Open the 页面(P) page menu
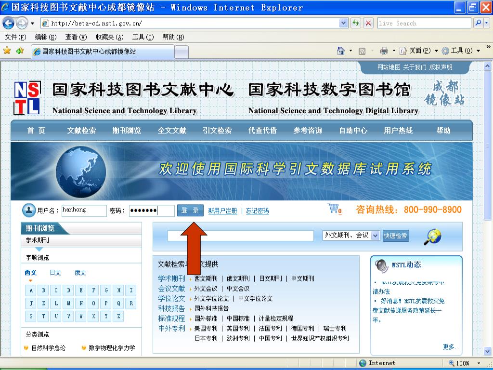 [419, 51]
